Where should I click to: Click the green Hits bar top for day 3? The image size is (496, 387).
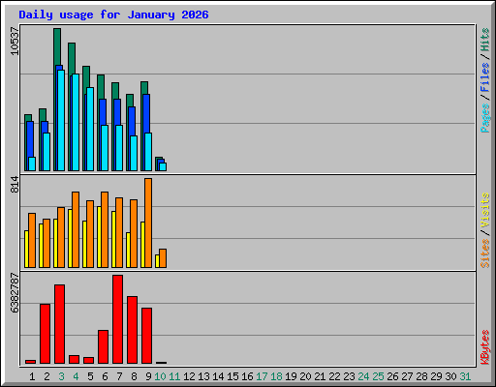tap(57, 46)
